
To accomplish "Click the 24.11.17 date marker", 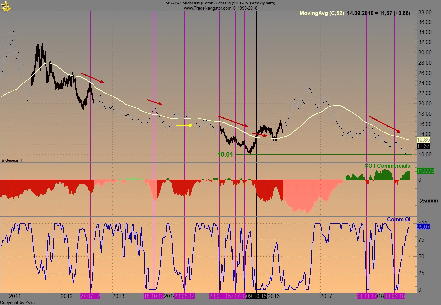I will (367, 296).
